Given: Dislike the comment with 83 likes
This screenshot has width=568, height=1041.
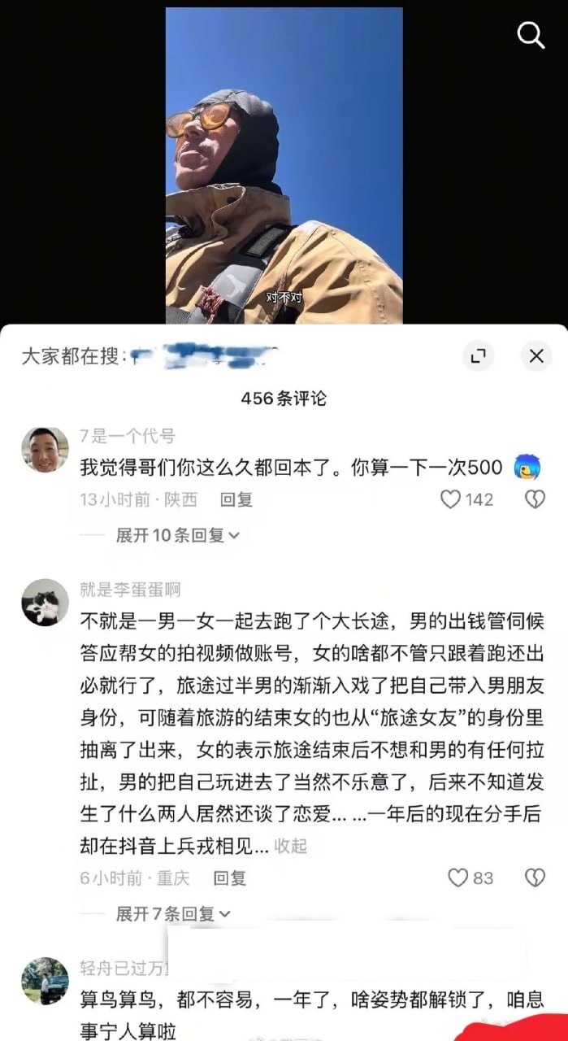Looking at the screenshot, I should pos(535,878).
